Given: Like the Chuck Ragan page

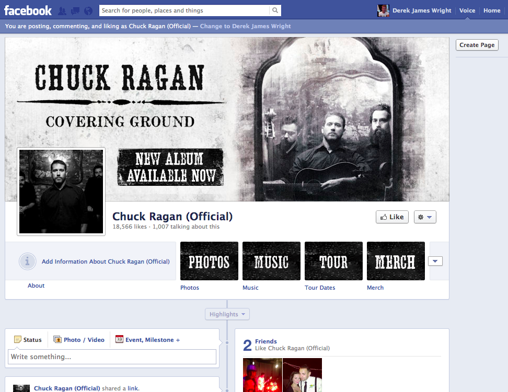Looking at the screenshot, I should [392, 217].
